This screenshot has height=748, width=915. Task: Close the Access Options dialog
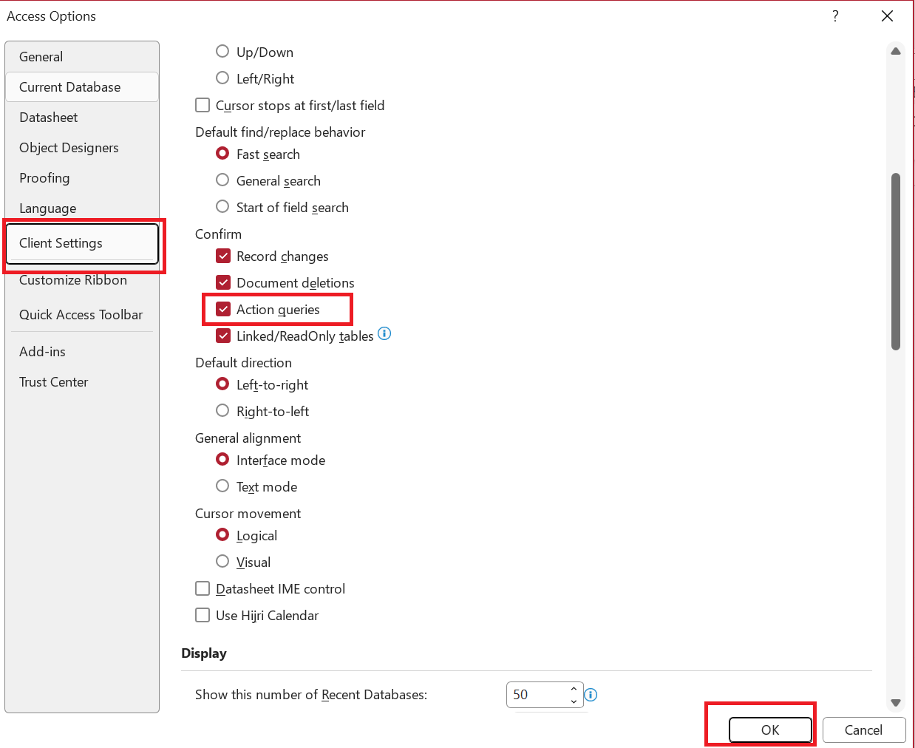tap(888, 16)
